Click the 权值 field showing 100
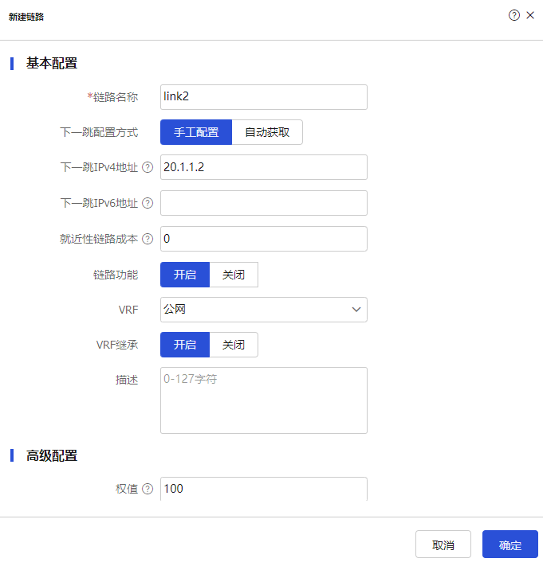Viewport: 543px width, 566px height. 264,489
